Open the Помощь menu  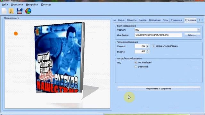46,4
